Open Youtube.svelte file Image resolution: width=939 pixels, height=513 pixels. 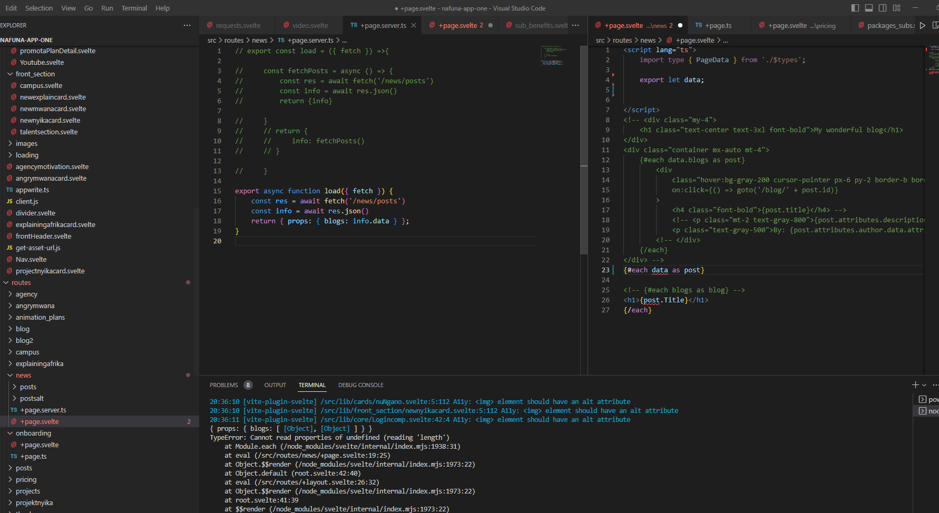pos(42,62)
